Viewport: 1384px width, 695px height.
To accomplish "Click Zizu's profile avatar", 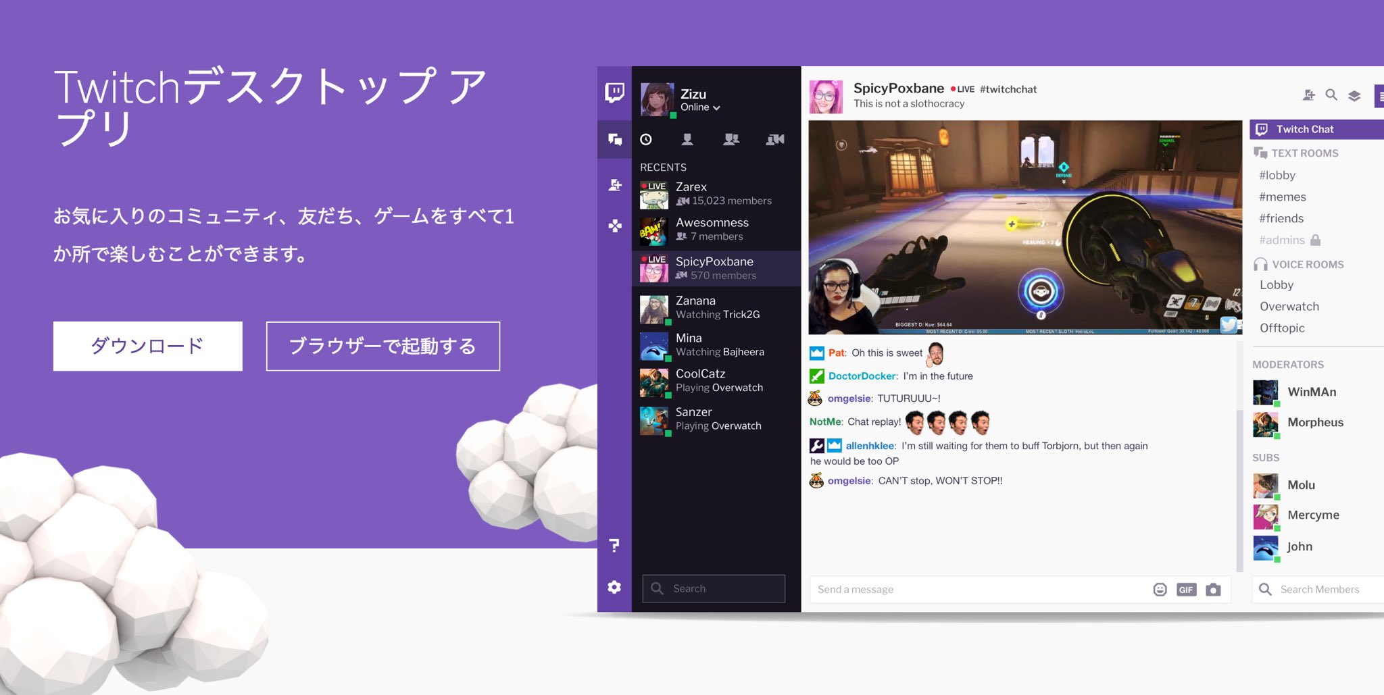I will tap(657, 99).
